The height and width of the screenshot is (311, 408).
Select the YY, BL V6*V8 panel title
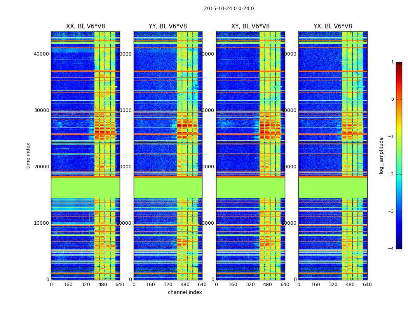click(x=168, y=26)
